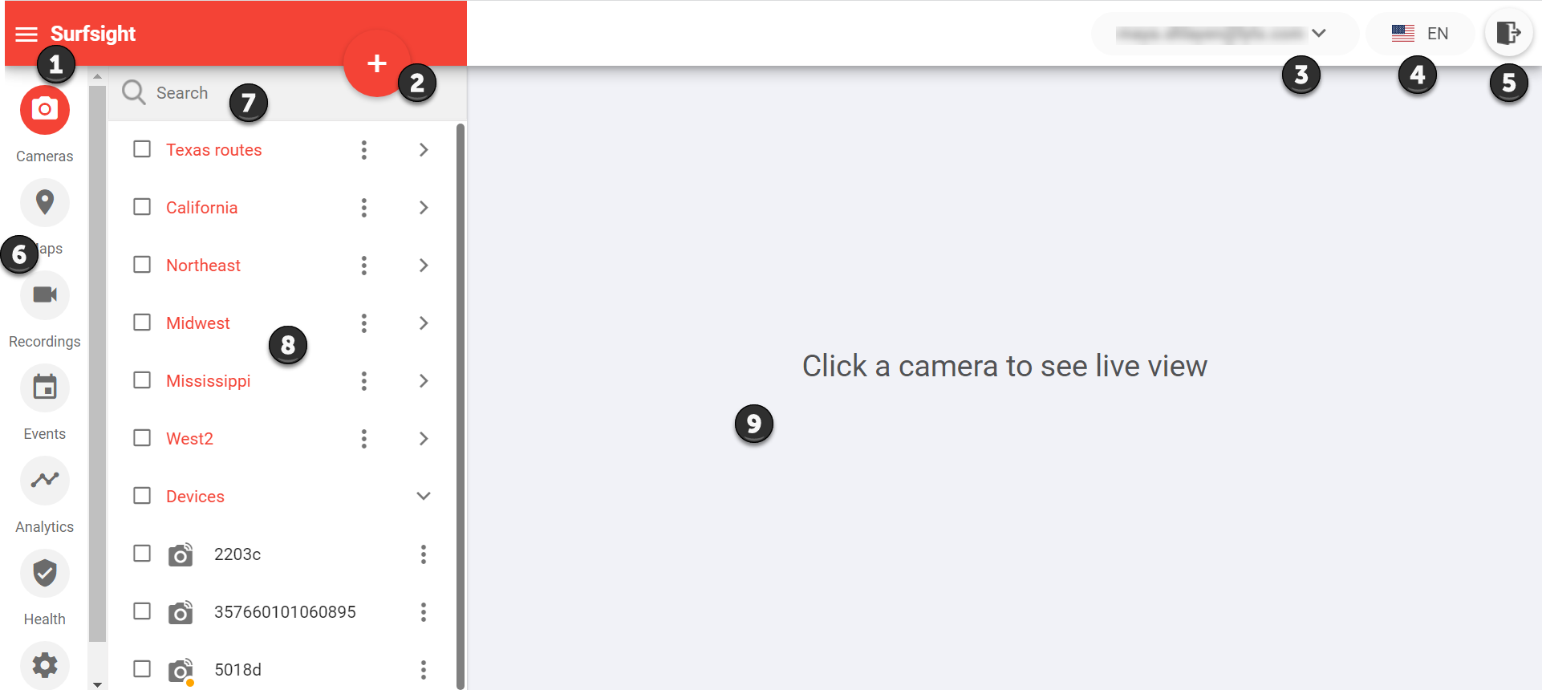
Task: Collapse the Devices group chevron
Action: tap(424, 496)
